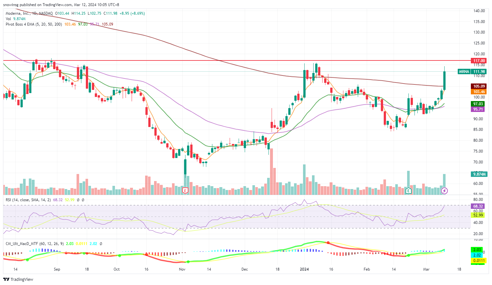492x285 pixels.
Task: Click the L102.75 low value in legend
Action: pos(94,13)
